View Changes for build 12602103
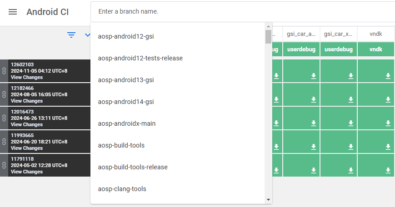 (27, 77)
